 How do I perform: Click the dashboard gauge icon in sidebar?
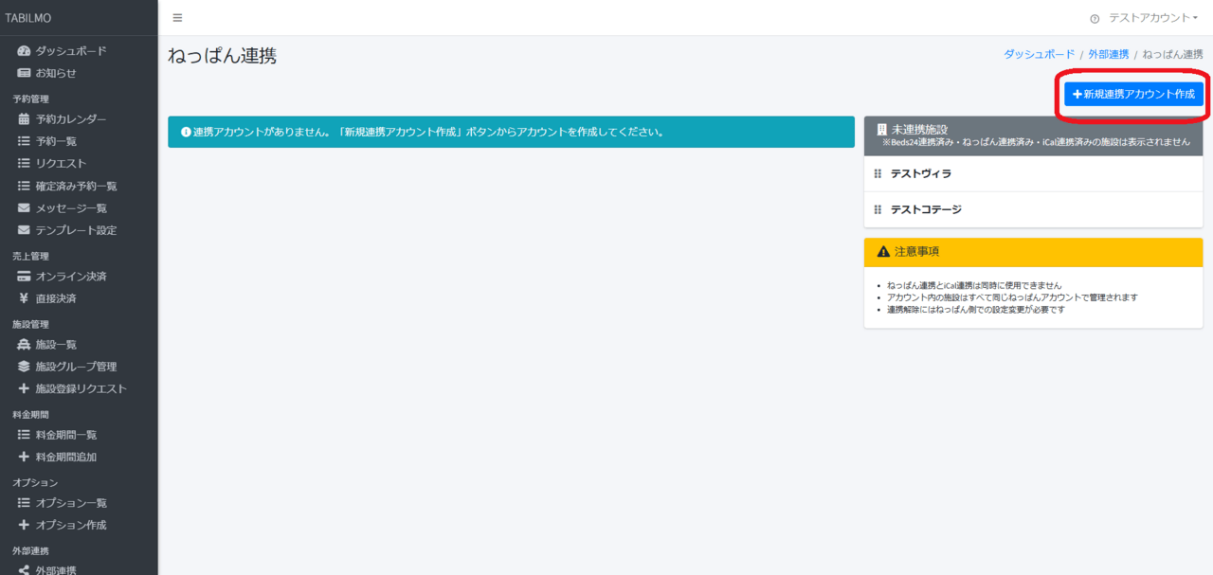(x=24, y=51)
